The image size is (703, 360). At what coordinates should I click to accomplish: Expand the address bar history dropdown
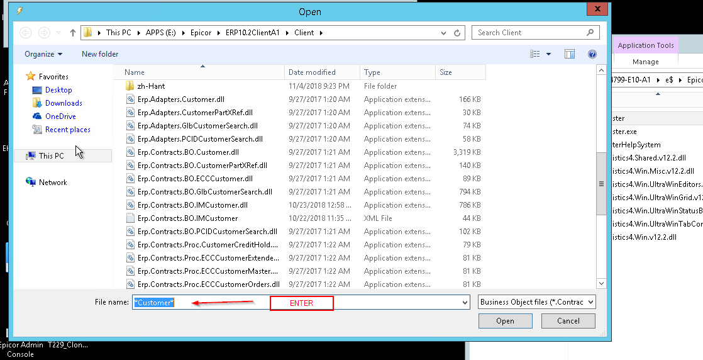click(x=443, y=33)
